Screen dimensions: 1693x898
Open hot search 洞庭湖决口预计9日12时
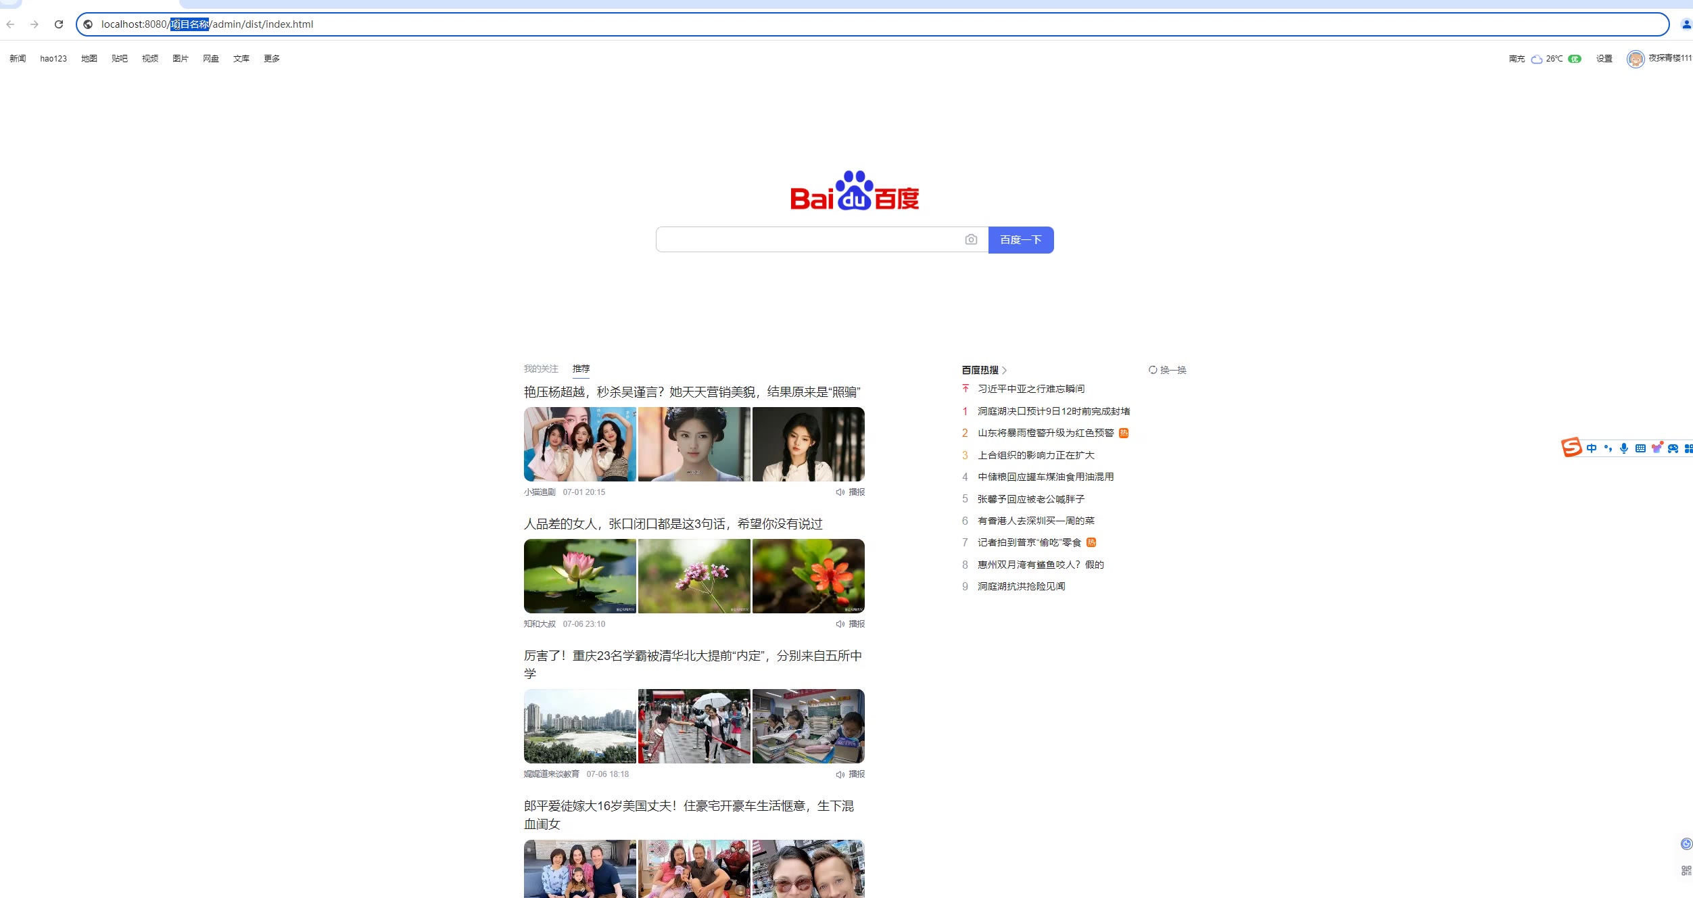[1054, 411]
